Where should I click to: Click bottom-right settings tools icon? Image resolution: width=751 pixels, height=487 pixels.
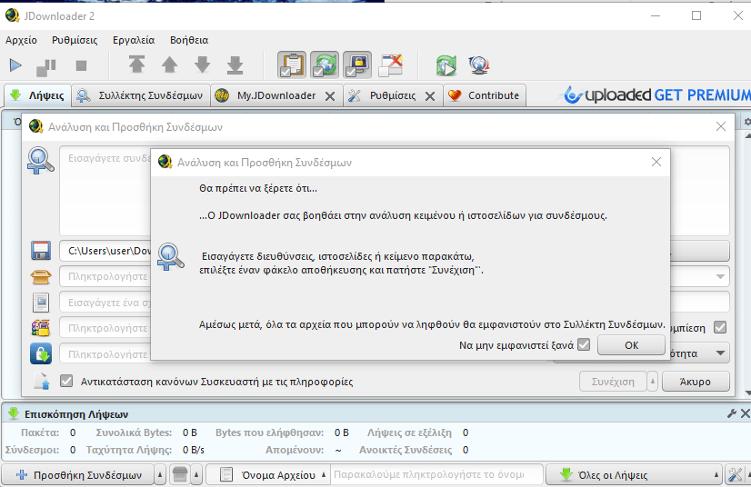click(736, 474)
